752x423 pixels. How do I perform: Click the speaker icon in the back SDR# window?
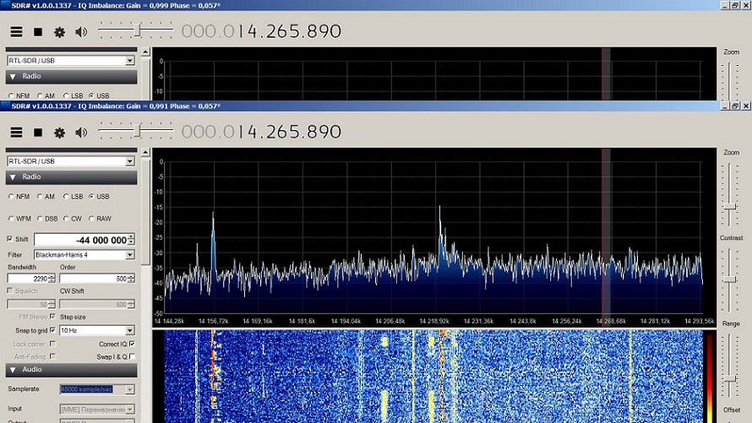coord(81,32)
